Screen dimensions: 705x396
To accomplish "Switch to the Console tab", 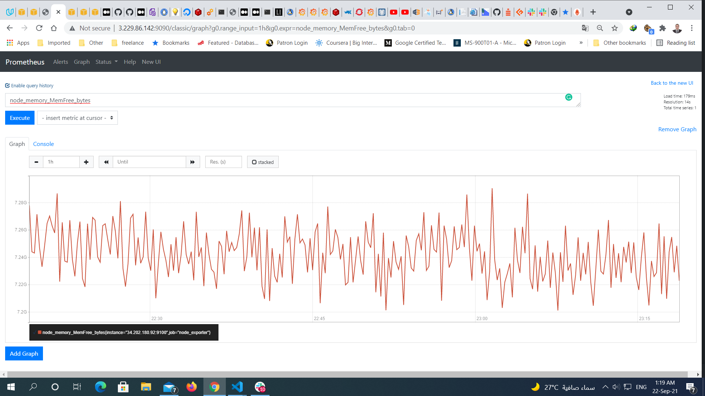I will (43, 144).
